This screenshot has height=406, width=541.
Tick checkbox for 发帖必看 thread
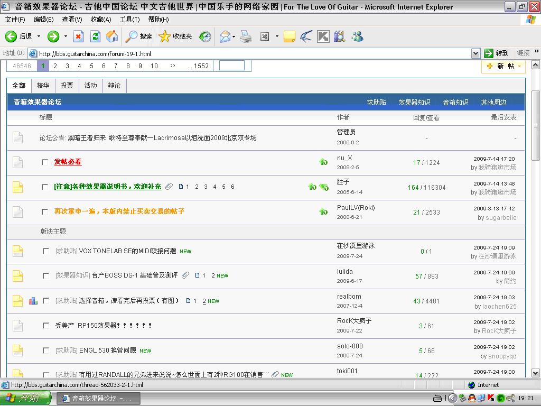coord(45,162)
